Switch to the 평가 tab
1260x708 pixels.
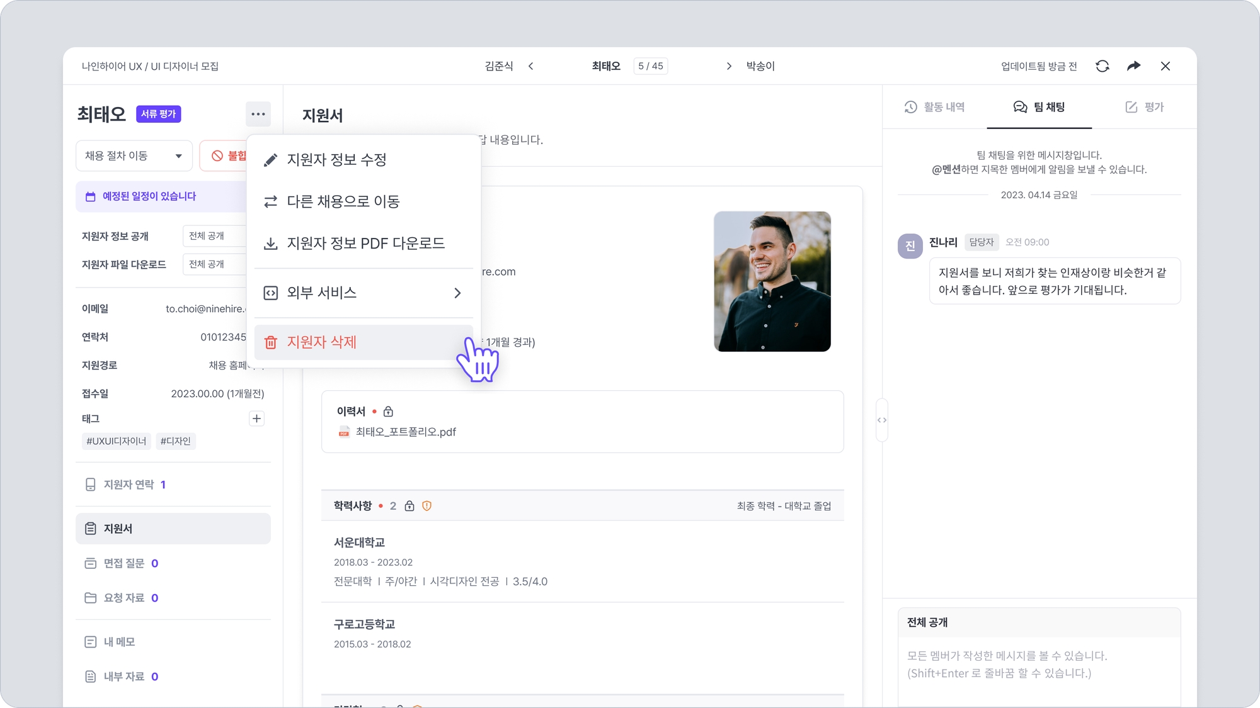(1145, 107)
